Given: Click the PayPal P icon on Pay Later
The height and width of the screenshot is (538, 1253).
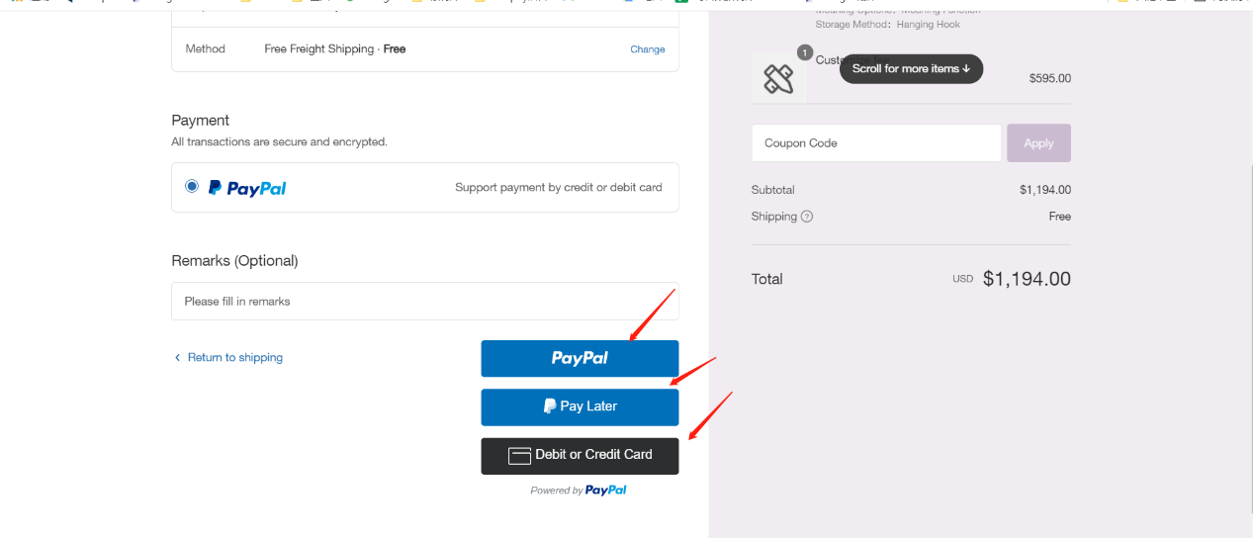Looking at the screenshot, I should 550,405.
